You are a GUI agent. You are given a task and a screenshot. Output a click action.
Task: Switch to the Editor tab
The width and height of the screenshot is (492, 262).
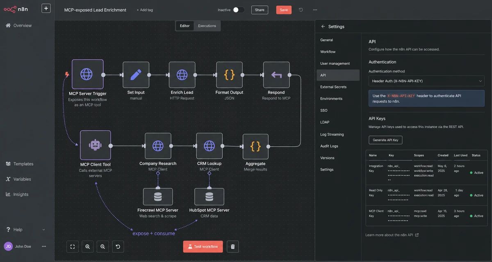click(185, 26)
